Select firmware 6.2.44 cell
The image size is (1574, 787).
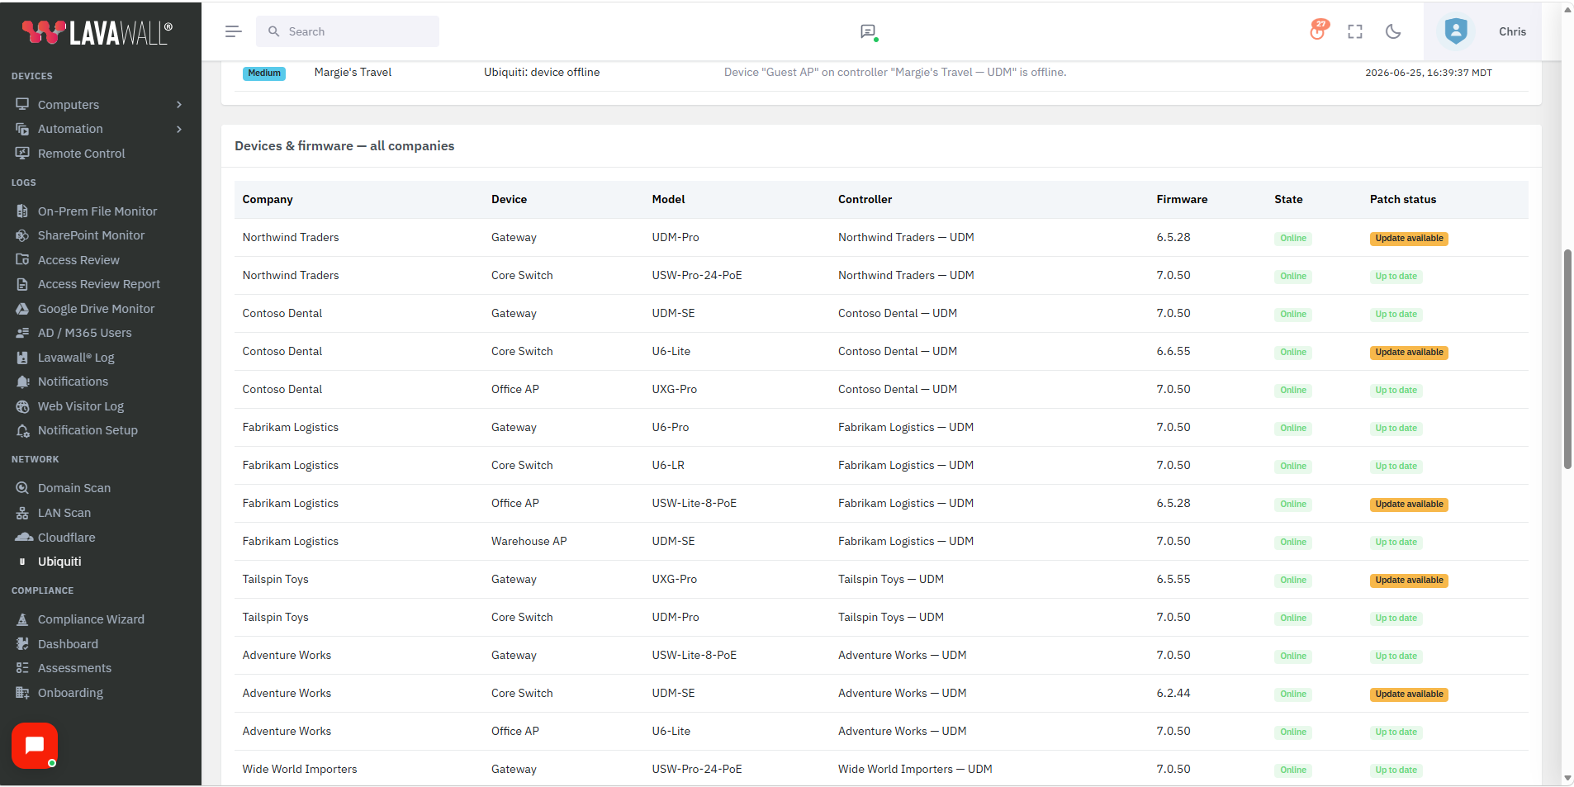pos(1173,693)
